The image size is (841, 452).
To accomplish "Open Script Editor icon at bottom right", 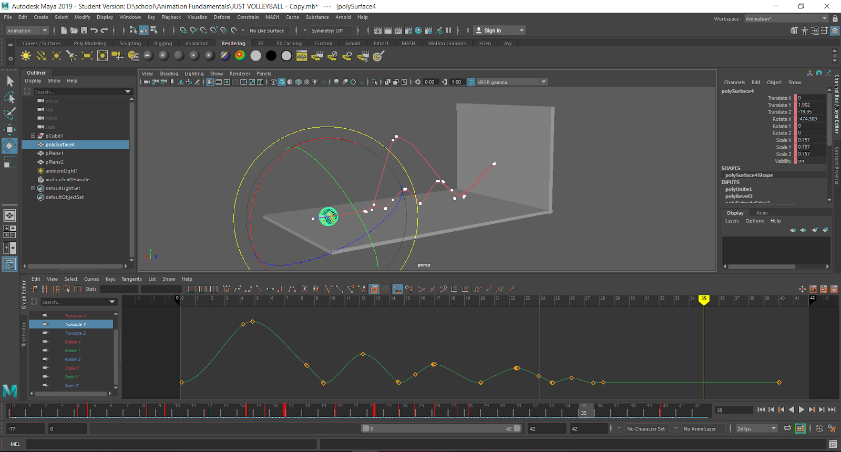I will click(833, 444).
